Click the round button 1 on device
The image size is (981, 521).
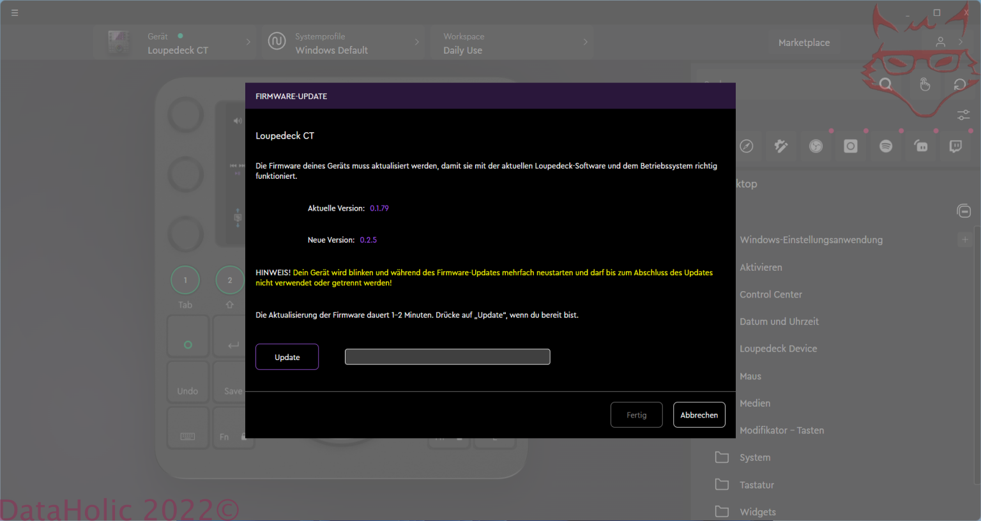coord(185,280)
